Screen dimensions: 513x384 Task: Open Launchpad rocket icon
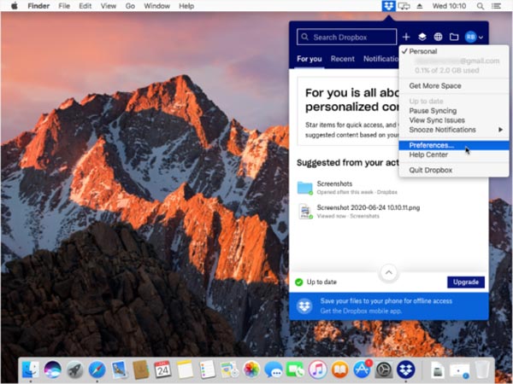click(75, 369)
